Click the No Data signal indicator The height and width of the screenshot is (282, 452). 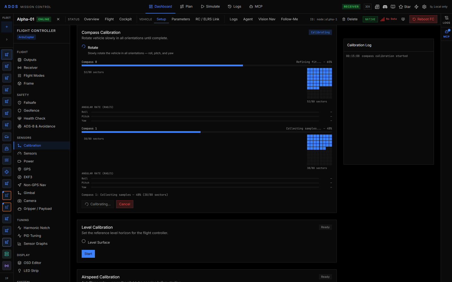coord(388,19)
